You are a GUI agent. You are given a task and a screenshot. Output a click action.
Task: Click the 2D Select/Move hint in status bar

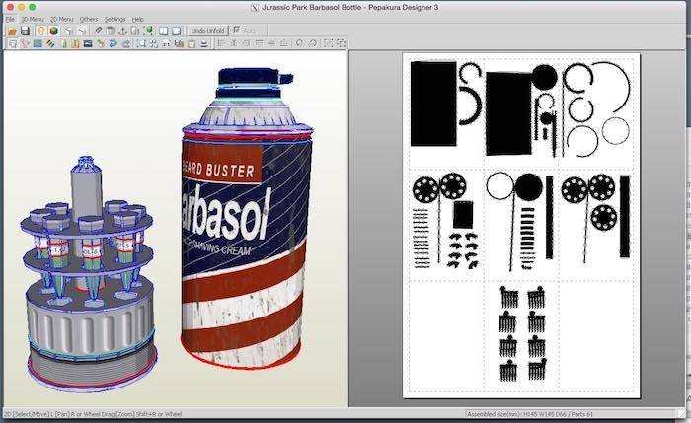tap(93, 414)
